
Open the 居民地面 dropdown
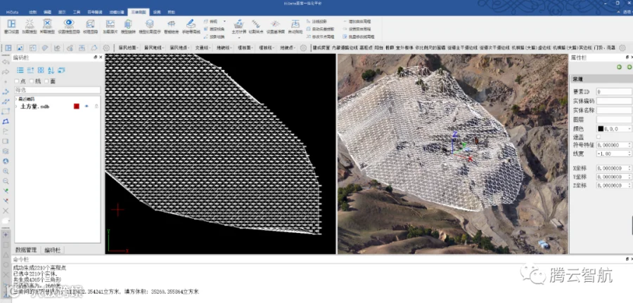(x=129, y=48)
